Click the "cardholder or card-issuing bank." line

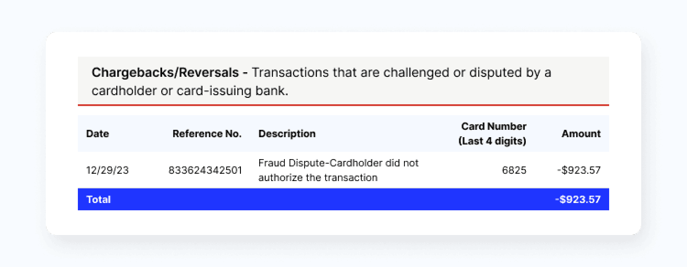[190, 91]
